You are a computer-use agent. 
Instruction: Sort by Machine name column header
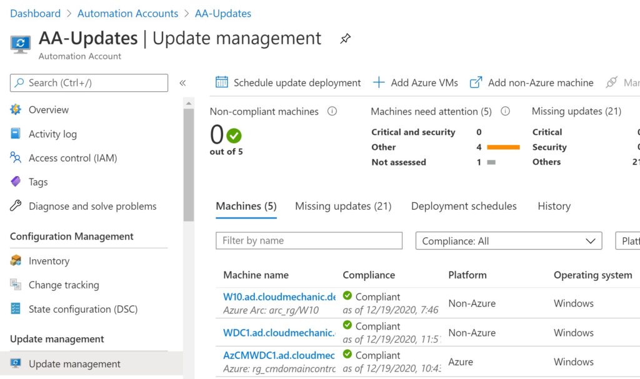(x=256, y=275)
